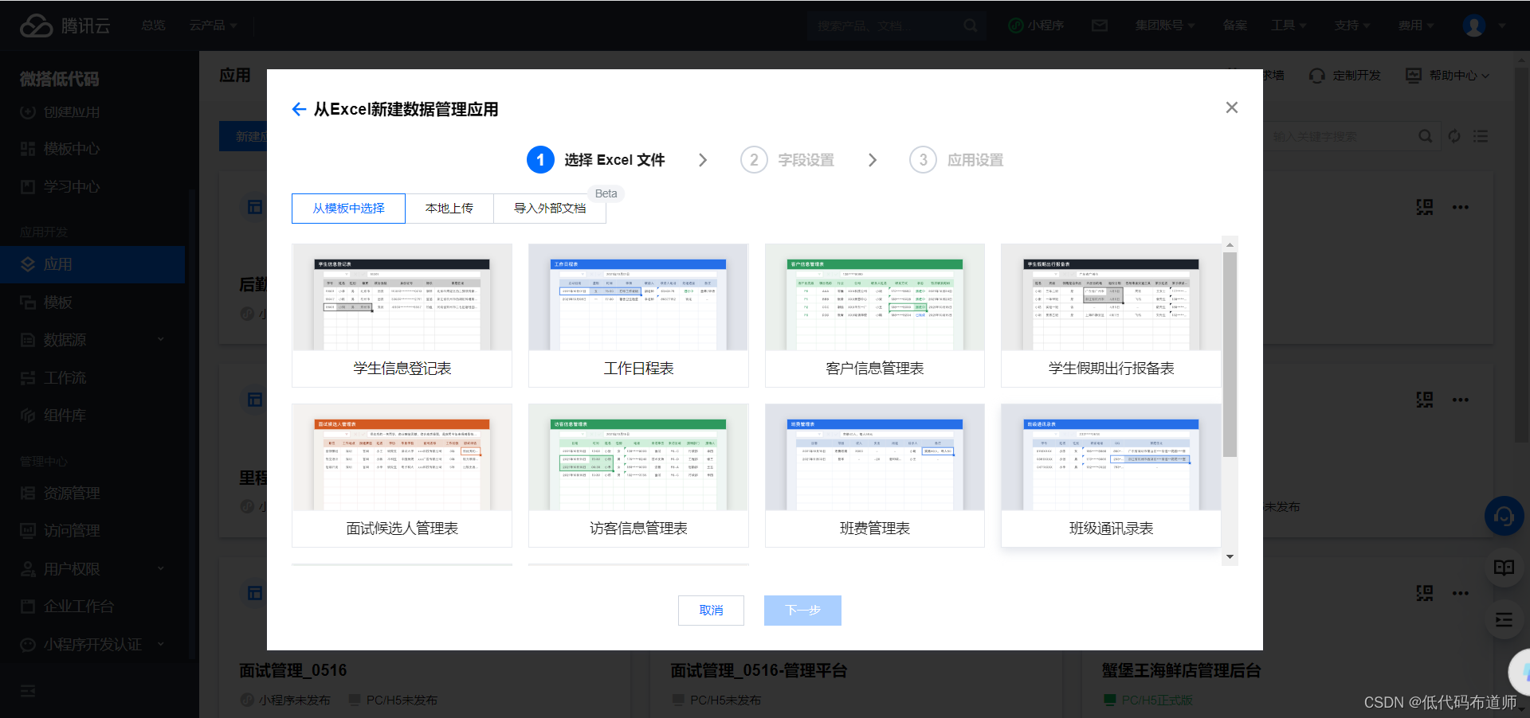Image resolution: width=1530 pixels, height=718 pixels.
Task: Open 定制开发
Action: coord(1345,76)
